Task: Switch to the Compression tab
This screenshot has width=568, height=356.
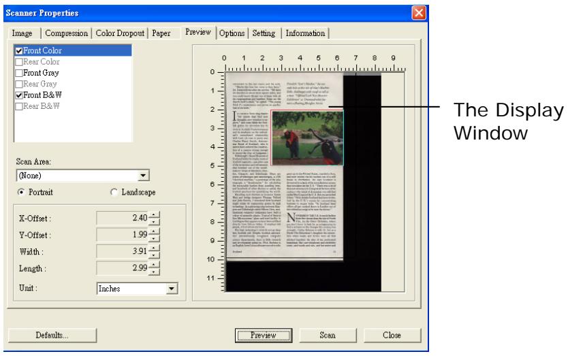Action: pos(66,33)
